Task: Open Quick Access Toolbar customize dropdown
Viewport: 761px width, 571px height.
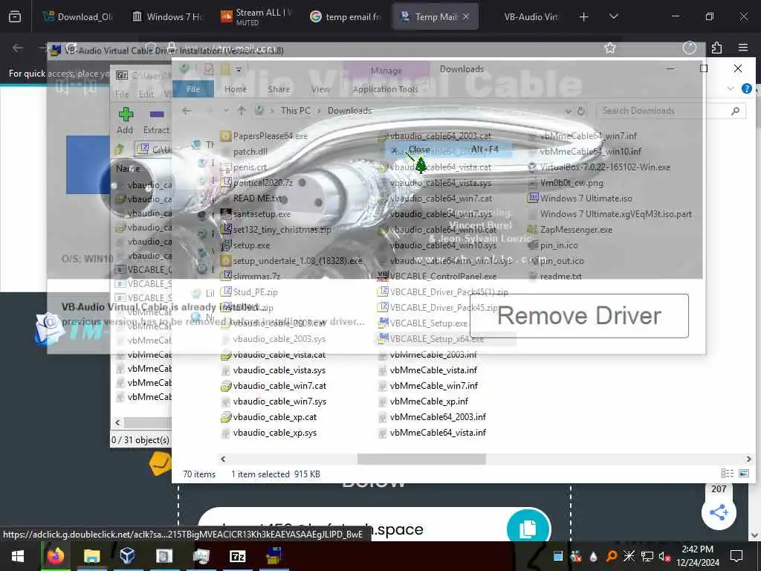Action: click(239, 70)
